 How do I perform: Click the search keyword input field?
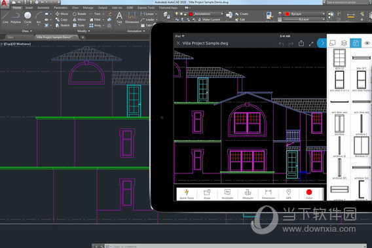(x=347, y=3)
